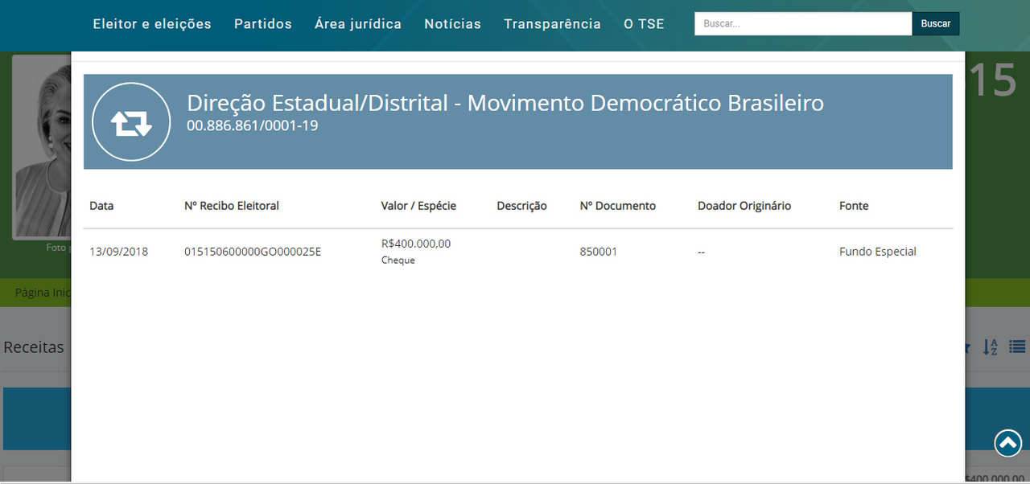
Task: Click the Buscar search button
Action: tap(936, 23)
